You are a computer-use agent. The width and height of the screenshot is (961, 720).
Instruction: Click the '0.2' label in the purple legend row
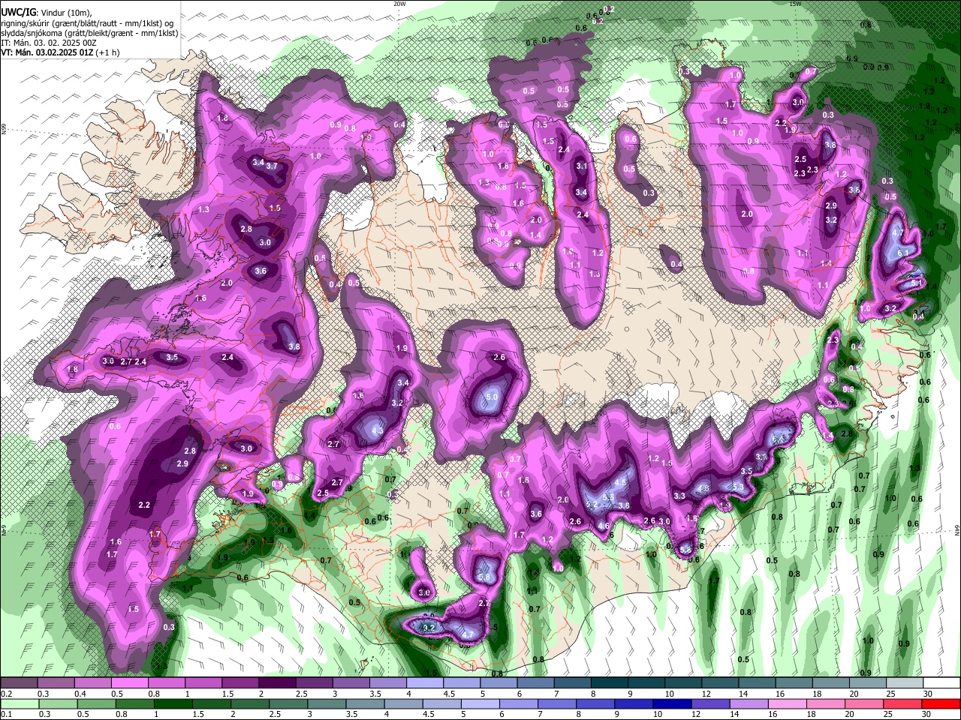5,694
